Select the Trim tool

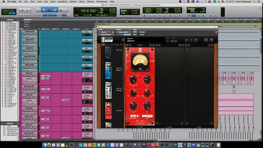coord(44,10)
